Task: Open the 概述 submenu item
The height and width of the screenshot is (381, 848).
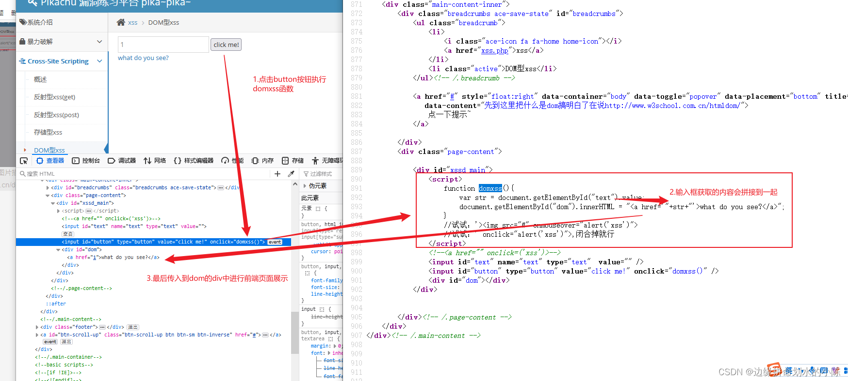Action: pos(40,79)
